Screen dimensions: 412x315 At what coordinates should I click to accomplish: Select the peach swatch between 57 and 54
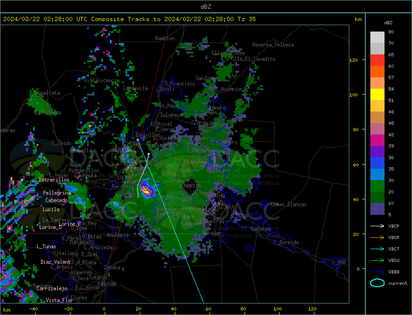[377, 83]
